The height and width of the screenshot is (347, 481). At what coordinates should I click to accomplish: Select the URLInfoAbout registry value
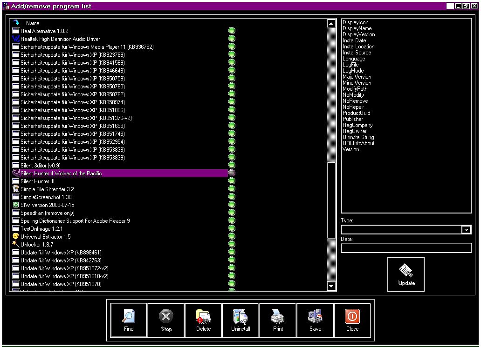coord(358,143)
